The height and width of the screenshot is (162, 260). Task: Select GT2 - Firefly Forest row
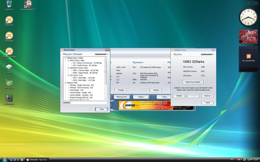(85, 66)
